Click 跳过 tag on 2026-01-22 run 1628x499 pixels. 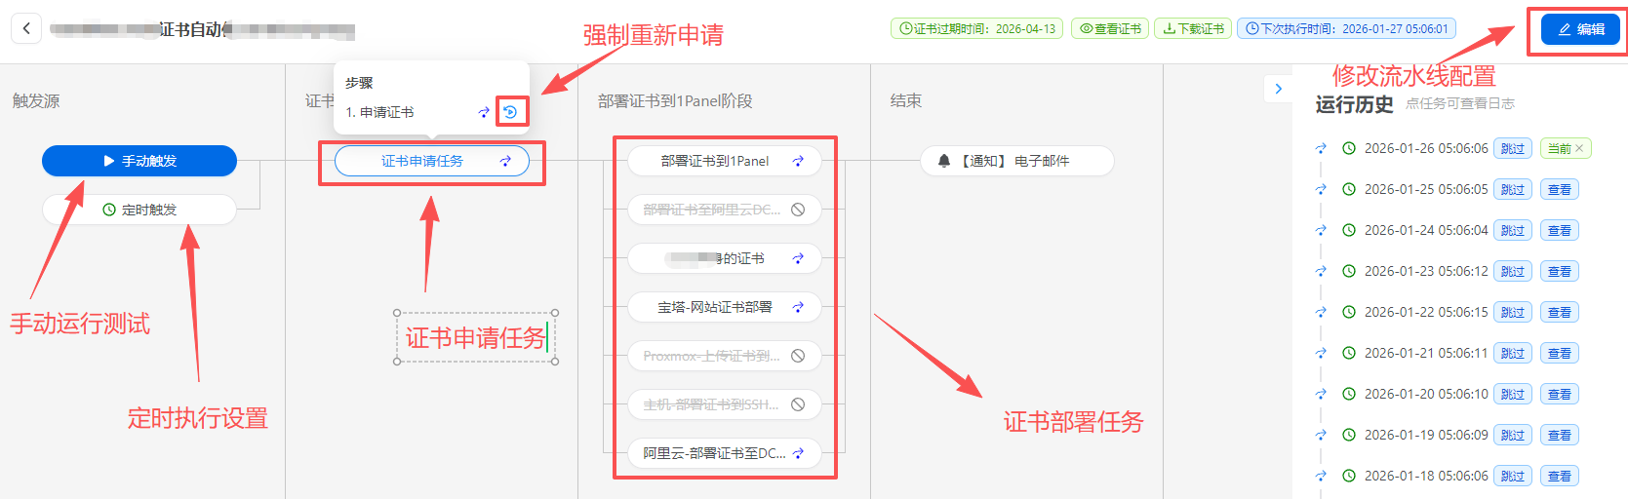(1512, 312)
